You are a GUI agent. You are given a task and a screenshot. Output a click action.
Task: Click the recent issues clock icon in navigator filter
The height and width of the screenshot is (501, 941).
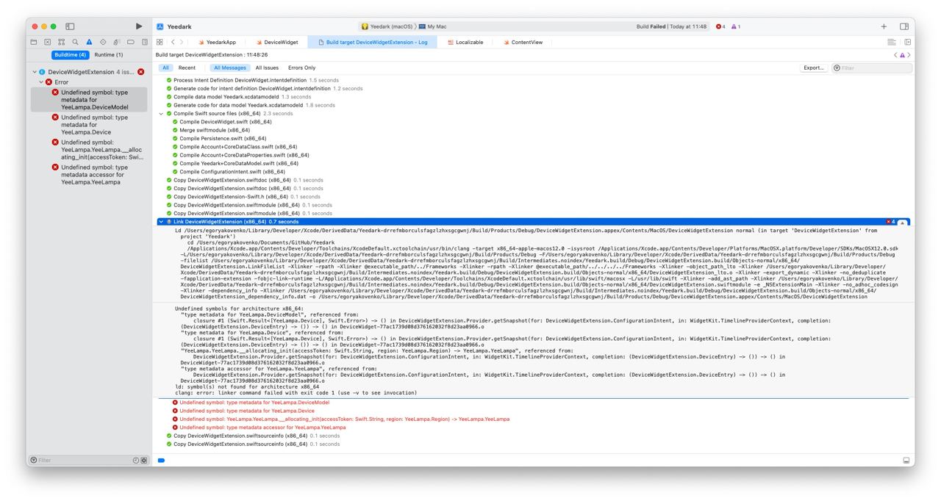[136, 460]
